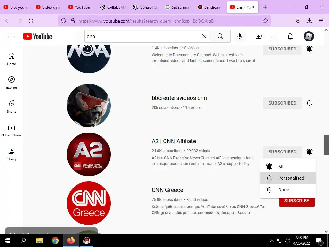Unsubscribe via SUBSCRIBED for bbcreutersvideos cnn
The image size is (329, 247).
tap(282, 103)
